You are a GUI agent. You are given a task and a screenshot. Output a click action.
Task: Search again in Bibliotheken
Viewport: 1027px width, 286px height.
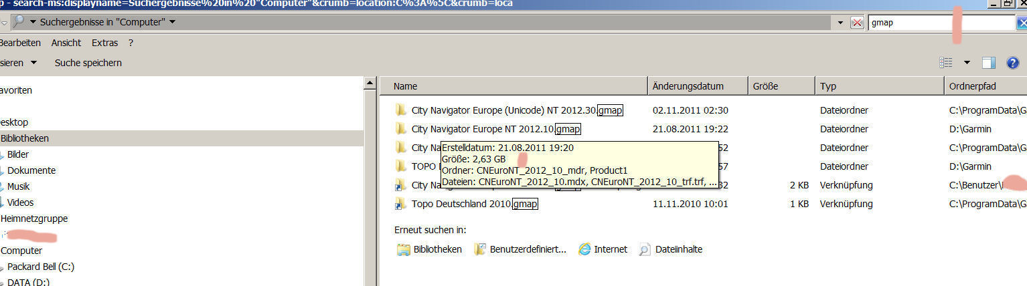[x=430, y=249]
